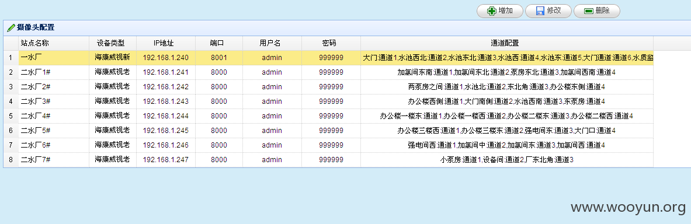Select the 二水厂2# station cell
This screenshot has width=691, height=224.
(x=54, y=87)
